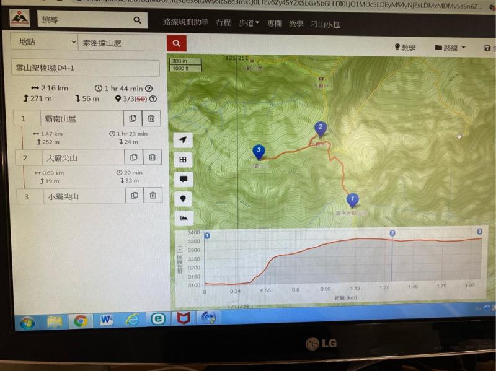Image resolution: width=496 pixels, height=371 pixels.
Task: Click the 搜尋 search input field
Action: (86, 20)
